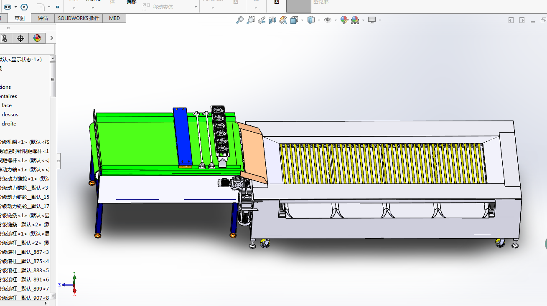Click the DimXpert crosshair manager tab
The image size is (547, 306).
click(x=20, y=38)
